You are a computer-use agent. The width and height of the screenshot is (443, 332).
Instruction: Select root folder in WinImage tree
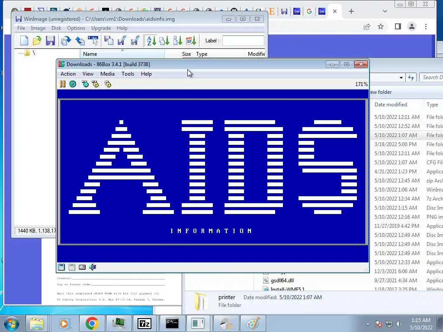coord(29,53)
